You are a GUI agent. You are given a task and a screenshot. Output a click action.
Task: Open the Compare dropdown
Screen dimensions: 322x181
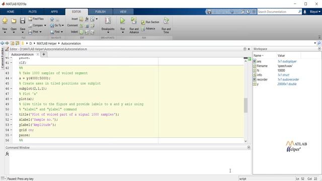[x=37, y=26]
